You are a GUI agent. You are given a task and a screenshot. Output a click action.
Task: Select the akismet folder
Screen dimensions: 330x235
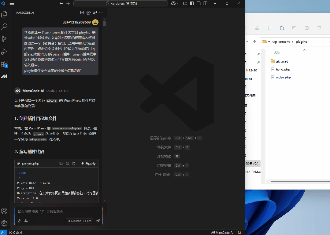(x=282, y=61)
